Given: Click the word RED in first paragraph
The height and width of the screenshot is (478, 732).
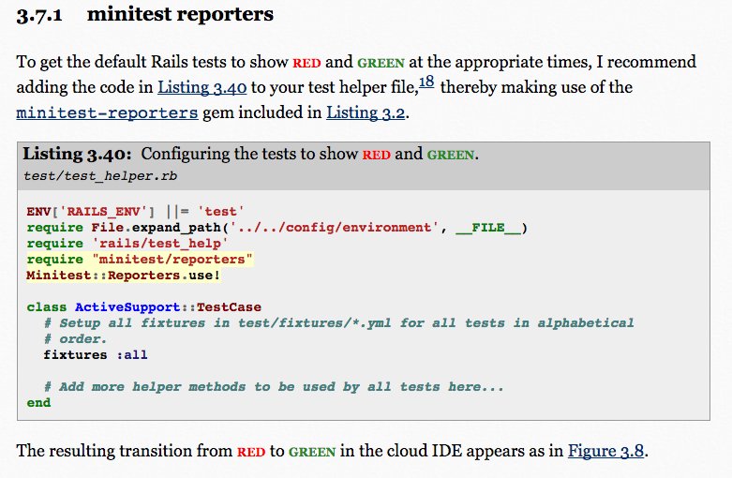Looking at the screenshot, I should pos(306,63).
